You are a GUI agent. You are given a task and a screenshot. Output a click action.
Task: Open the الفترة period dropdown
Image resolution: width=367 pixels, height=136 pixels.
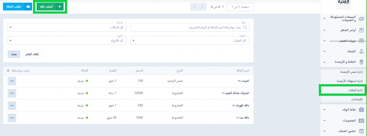(190, 40)
